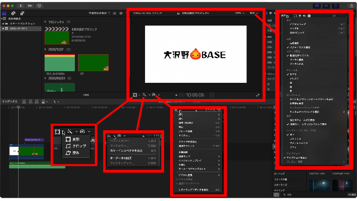The height and width of the screenshot is (201, 357).
Task: Select the OP clip thumbnail in browser
Action: click(x=93, y=63)
